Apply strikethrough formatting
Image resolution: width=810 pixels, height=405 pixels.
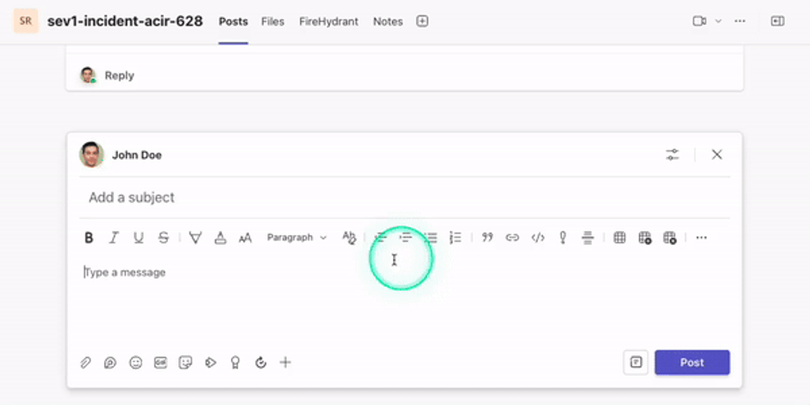tap(163, 238)
